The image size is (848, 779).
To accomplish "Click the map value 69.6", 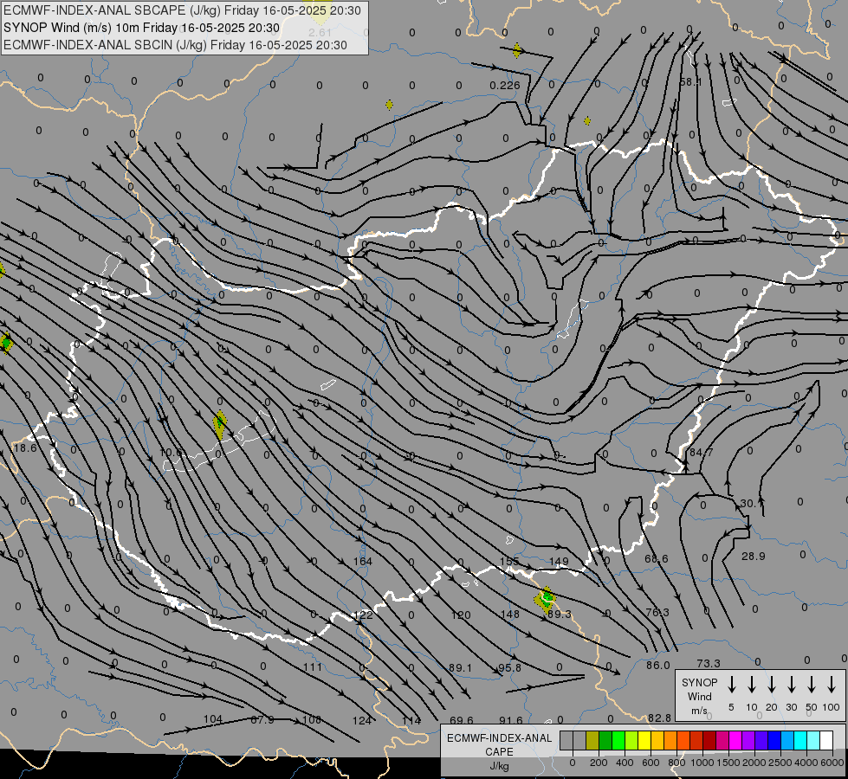I will (462, 721).
